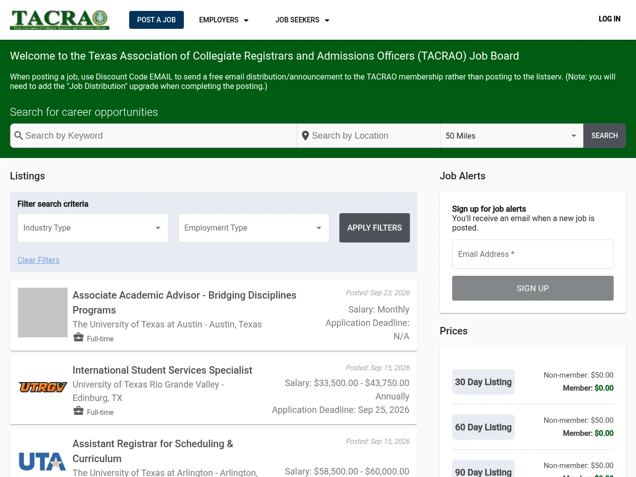636x477 pixels.
Task: Open Assistant Registrar for Scheduling & Curriculum listing
Action: coord(153,451)
